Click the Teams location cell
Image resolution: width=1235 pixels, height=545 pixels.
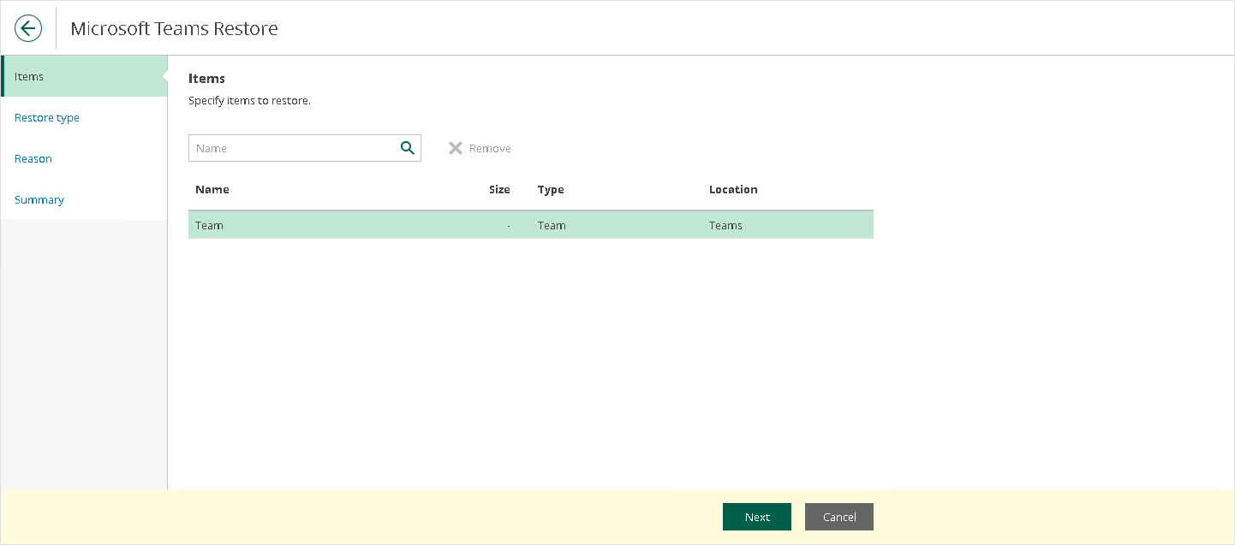click(725, 226)
